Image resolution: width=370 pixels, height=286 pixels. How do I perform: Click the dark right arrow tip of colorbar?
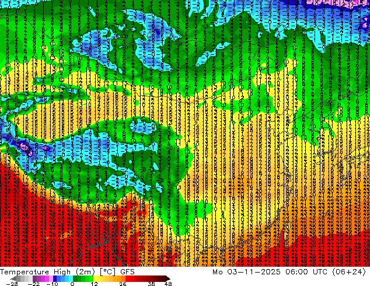click(168, 278)
